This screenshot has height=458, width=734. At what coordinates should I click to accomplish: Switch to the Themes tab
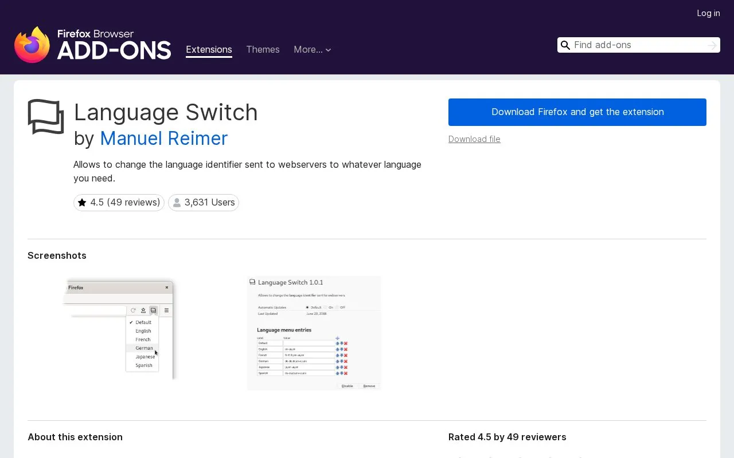[x=263, y=50]
